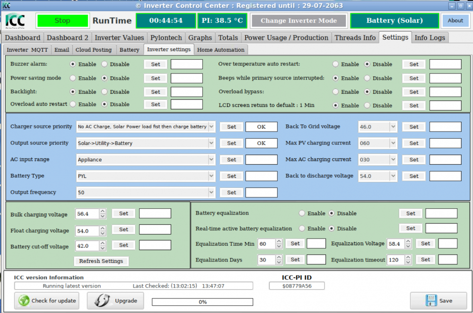The height and width of the screenshot is (313, 473).
Task: Click the RunTime 00:44:54 display
Action: [166, 20]
